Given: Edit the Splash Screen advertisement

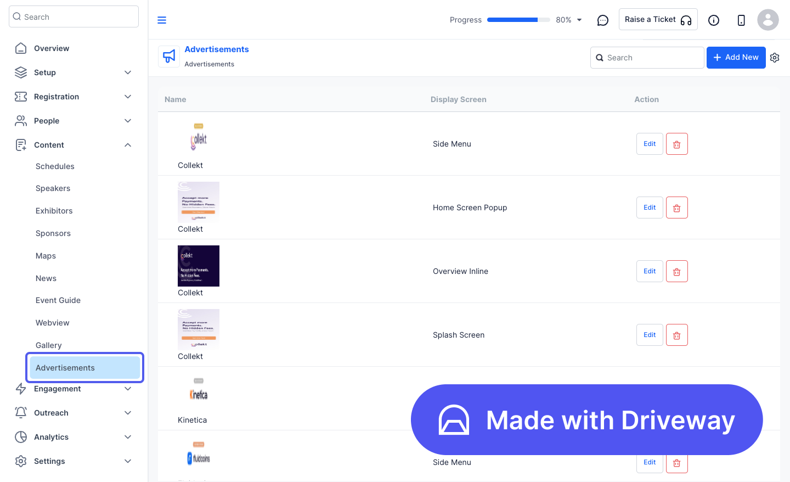Looking at the screenshot, I should pyautogui.click(x=650, y=335).
